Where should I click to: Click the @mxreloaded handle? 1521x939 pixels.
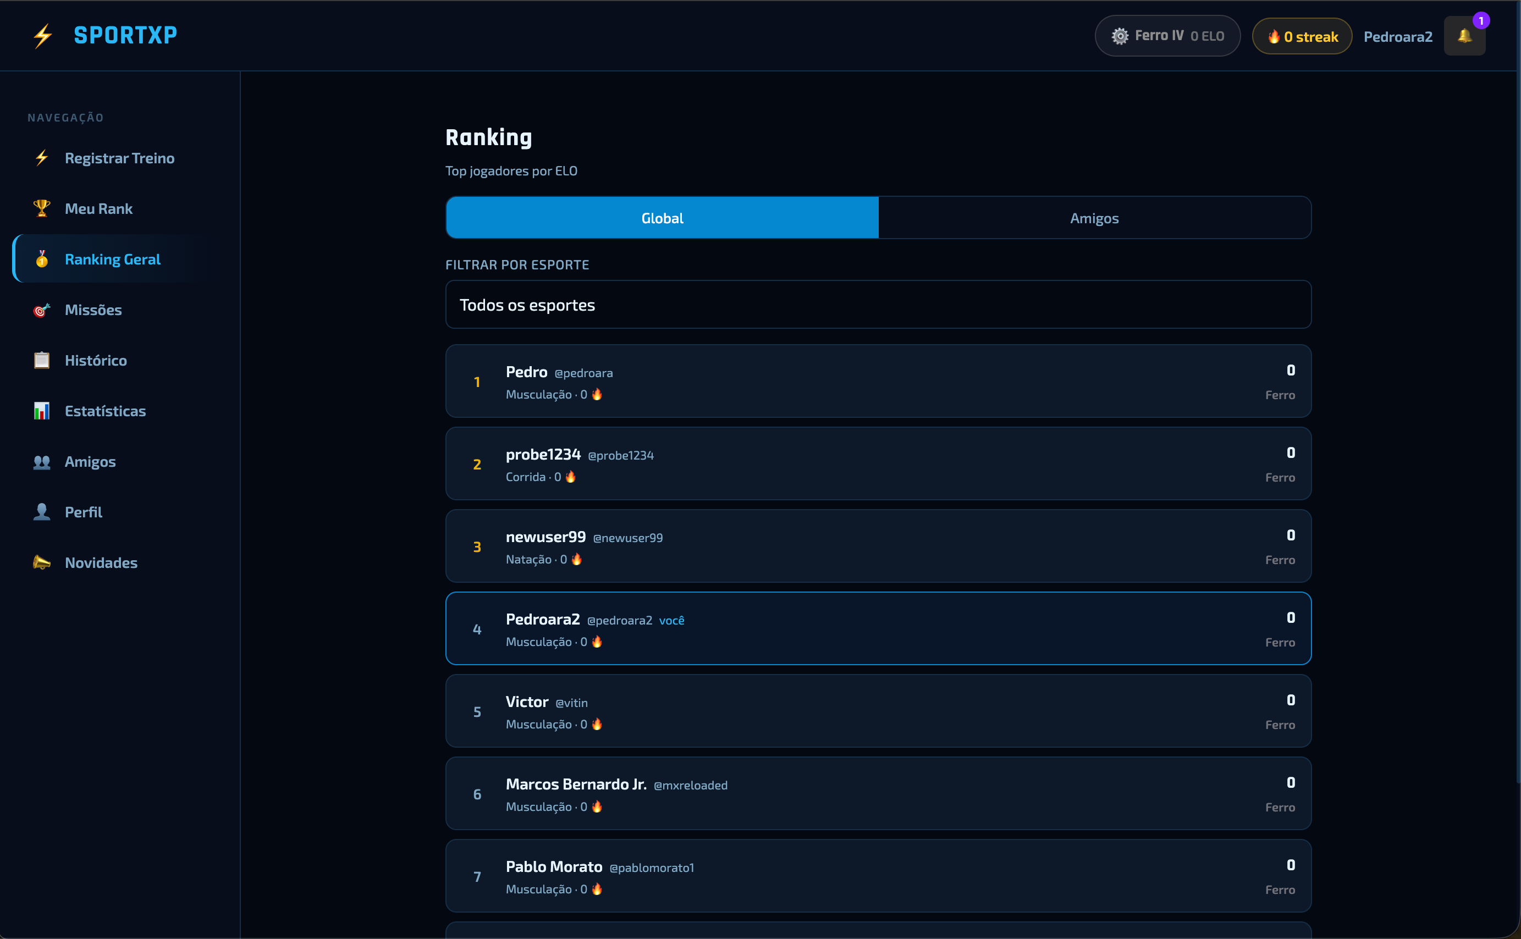pos(690,786)
